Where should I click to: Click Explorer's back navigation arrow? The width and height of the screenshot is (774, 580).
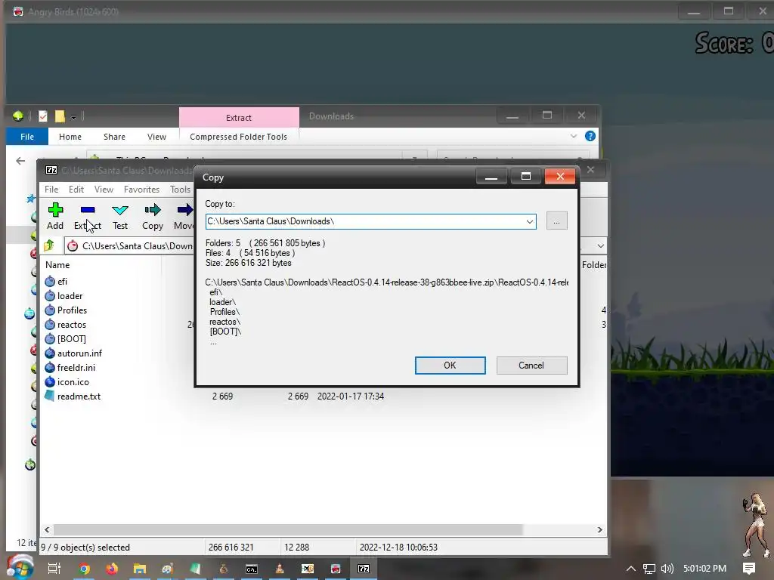coord(20,161)
